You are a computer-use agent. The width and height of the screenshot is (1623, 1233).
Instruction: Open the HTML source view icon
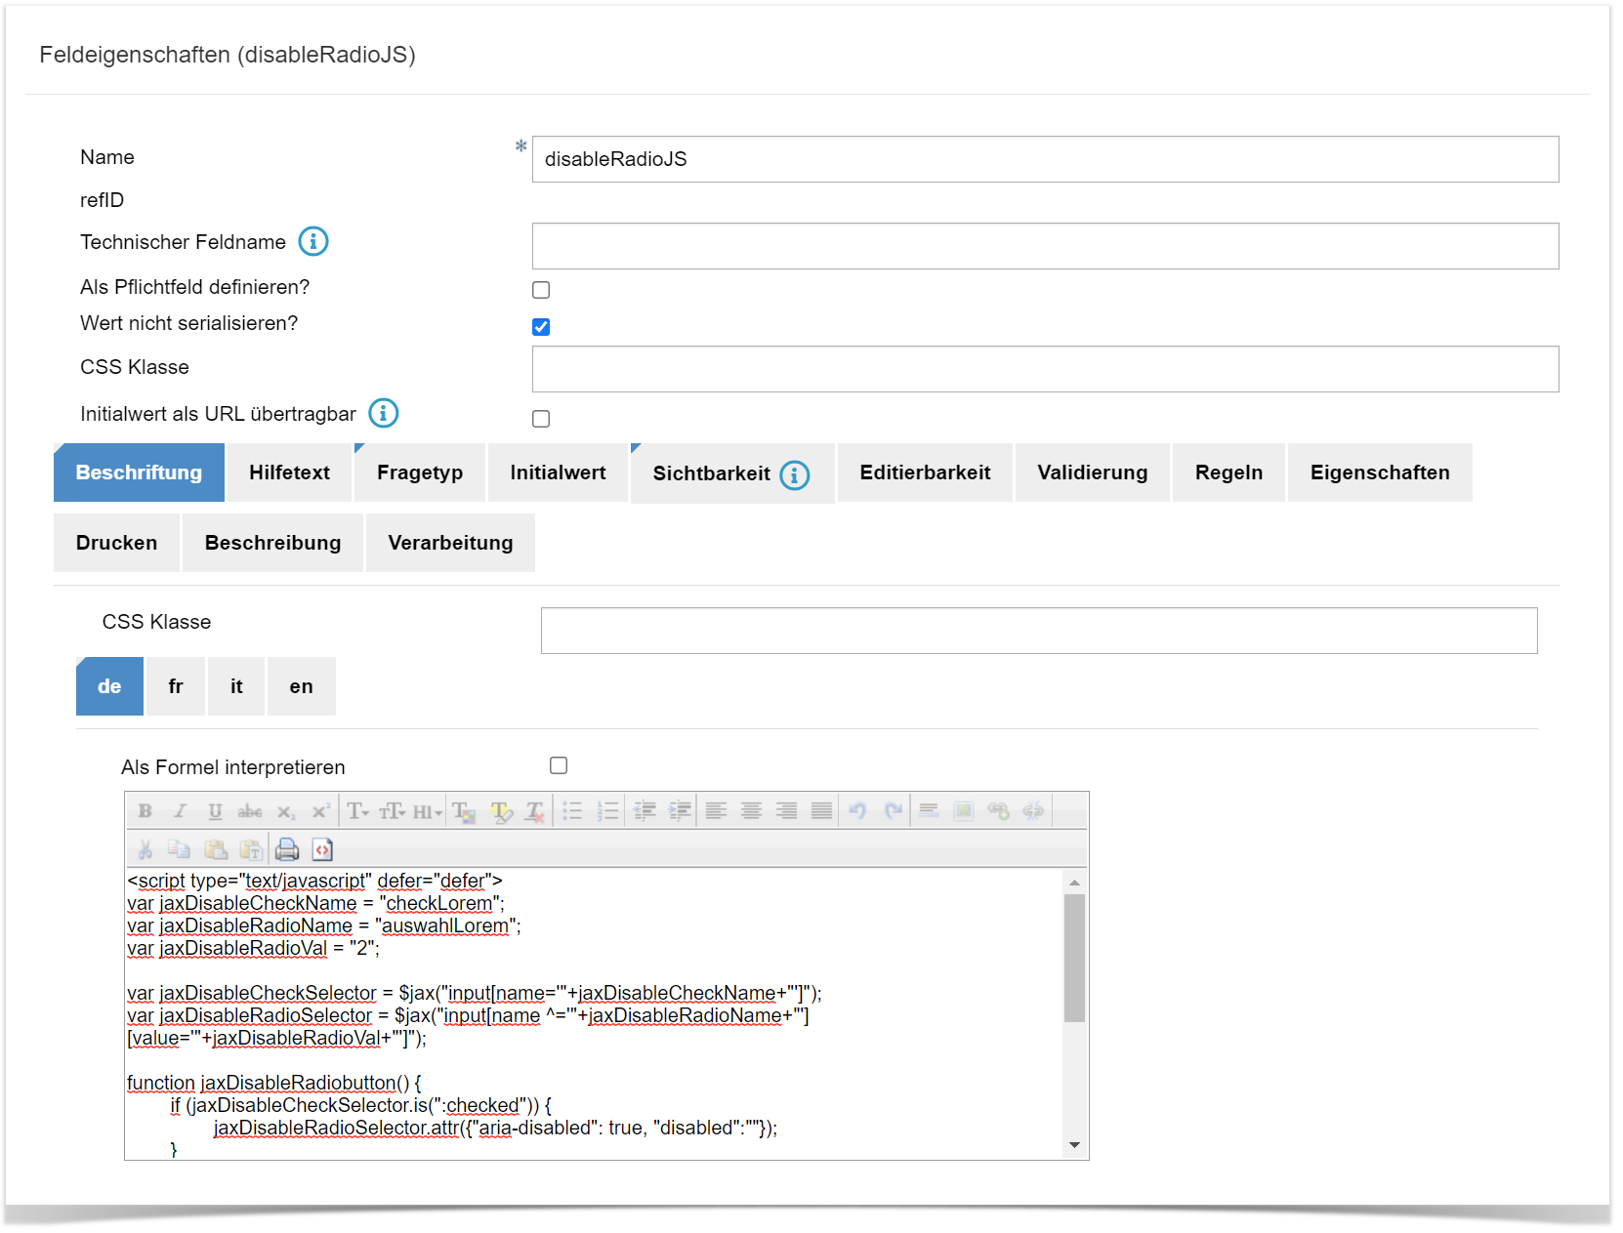coord(322,849)
